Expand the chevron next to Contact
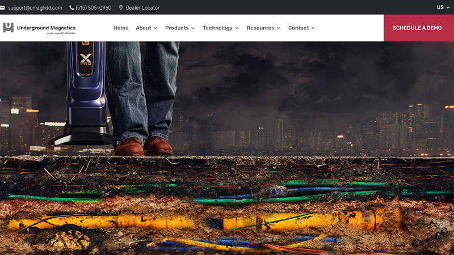454x255 pixels. click(x=313, y=28)
